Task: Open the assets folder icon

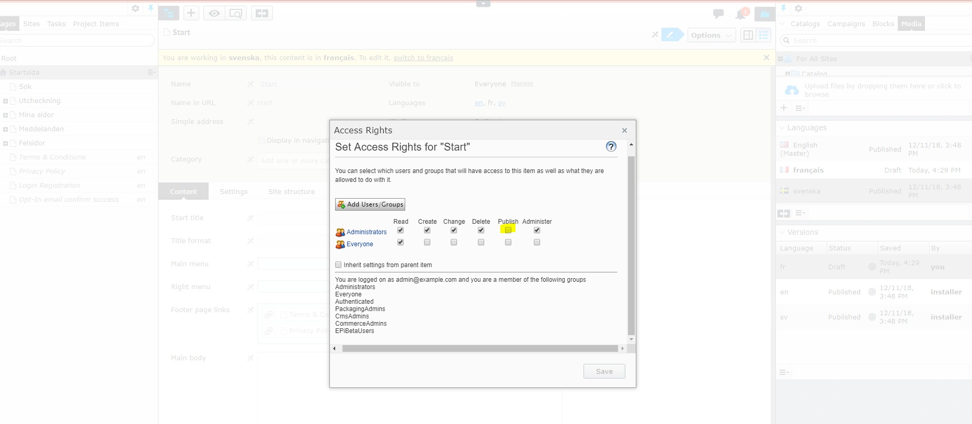Action: (x=764, y=14)
